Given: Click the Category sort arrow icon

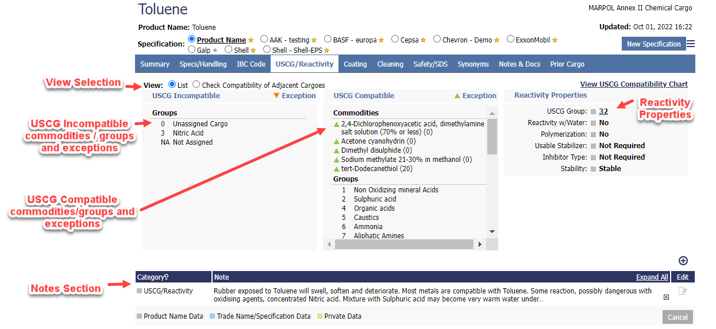Looking at the screenshot, I should pos(166,277).
